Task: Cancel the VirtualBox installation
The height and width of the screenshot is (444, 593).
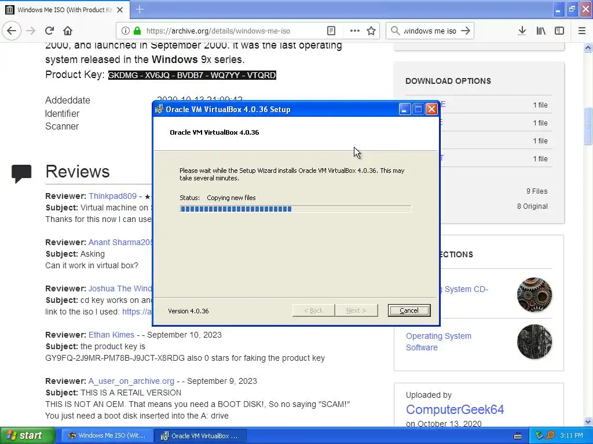Action: pyautogui.click(x=409, y=310)
